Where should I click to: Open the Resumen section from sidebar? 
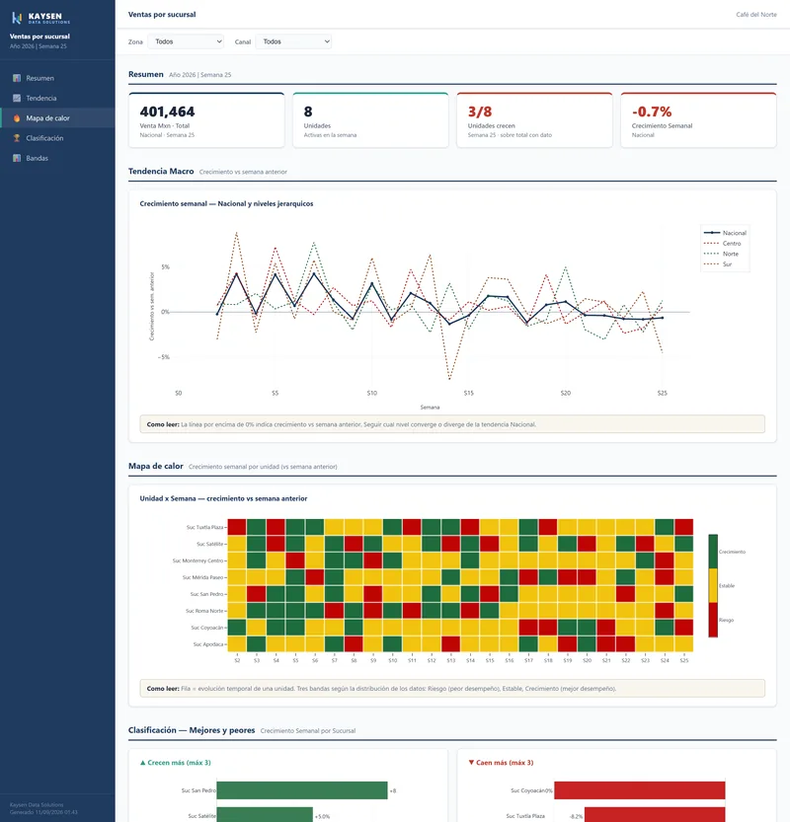[57, 78]
